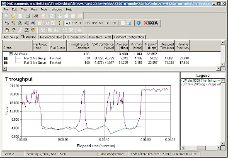Select the Pair 2 row
Image resolution: width=228 pixels, height=158 pixels.
click(x=112, y=58)
